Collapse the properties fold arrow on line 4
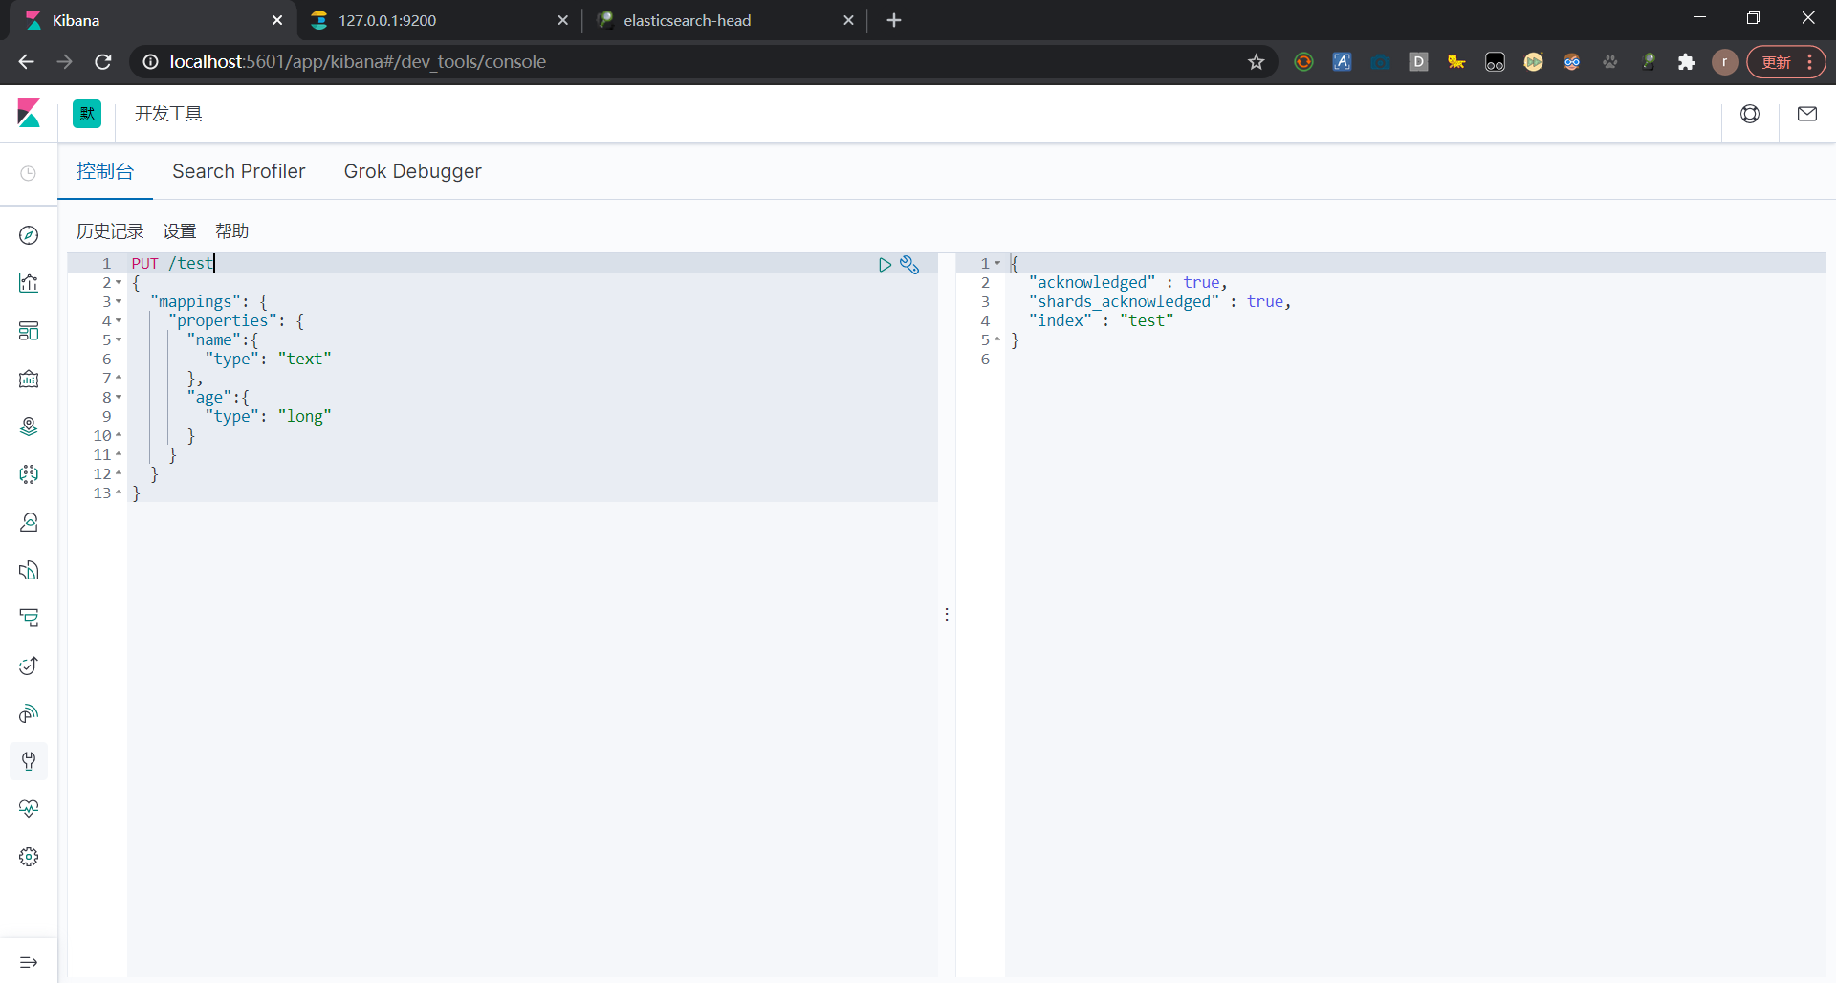1837x983 pixels. tap(119, 321)
